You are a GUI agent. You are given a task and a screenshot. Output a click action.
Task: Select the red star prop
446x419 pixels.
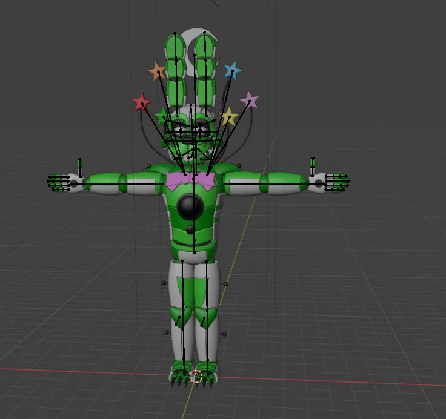coord(141,102)
